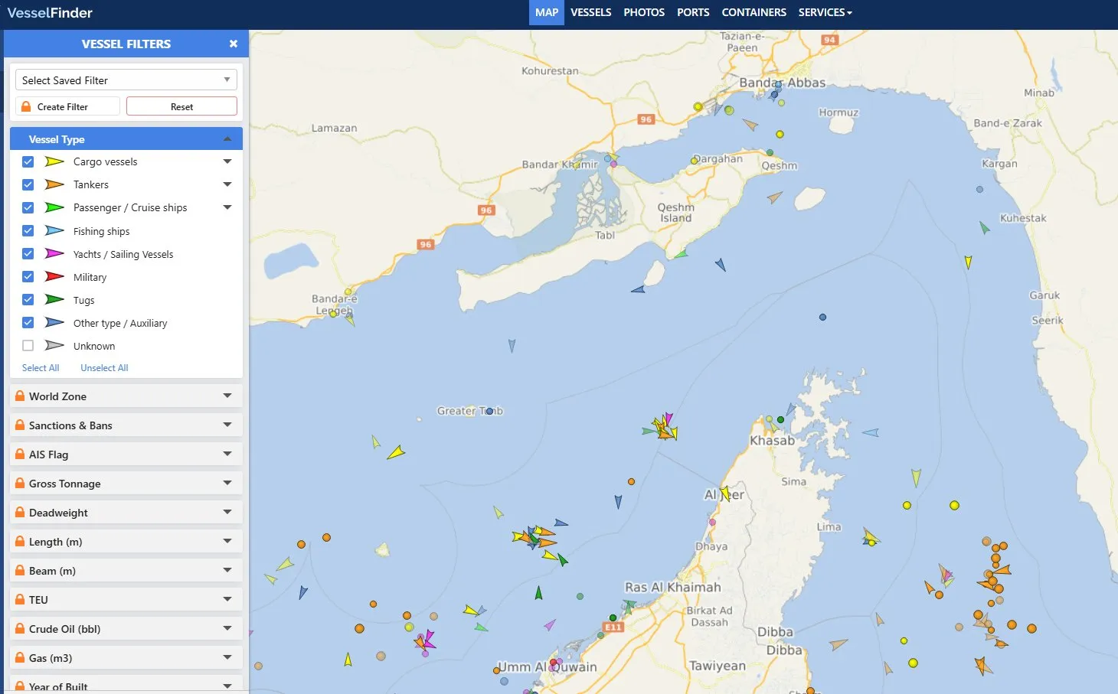Expand the Gross Tonnage filter section

[x=227, y=483]
